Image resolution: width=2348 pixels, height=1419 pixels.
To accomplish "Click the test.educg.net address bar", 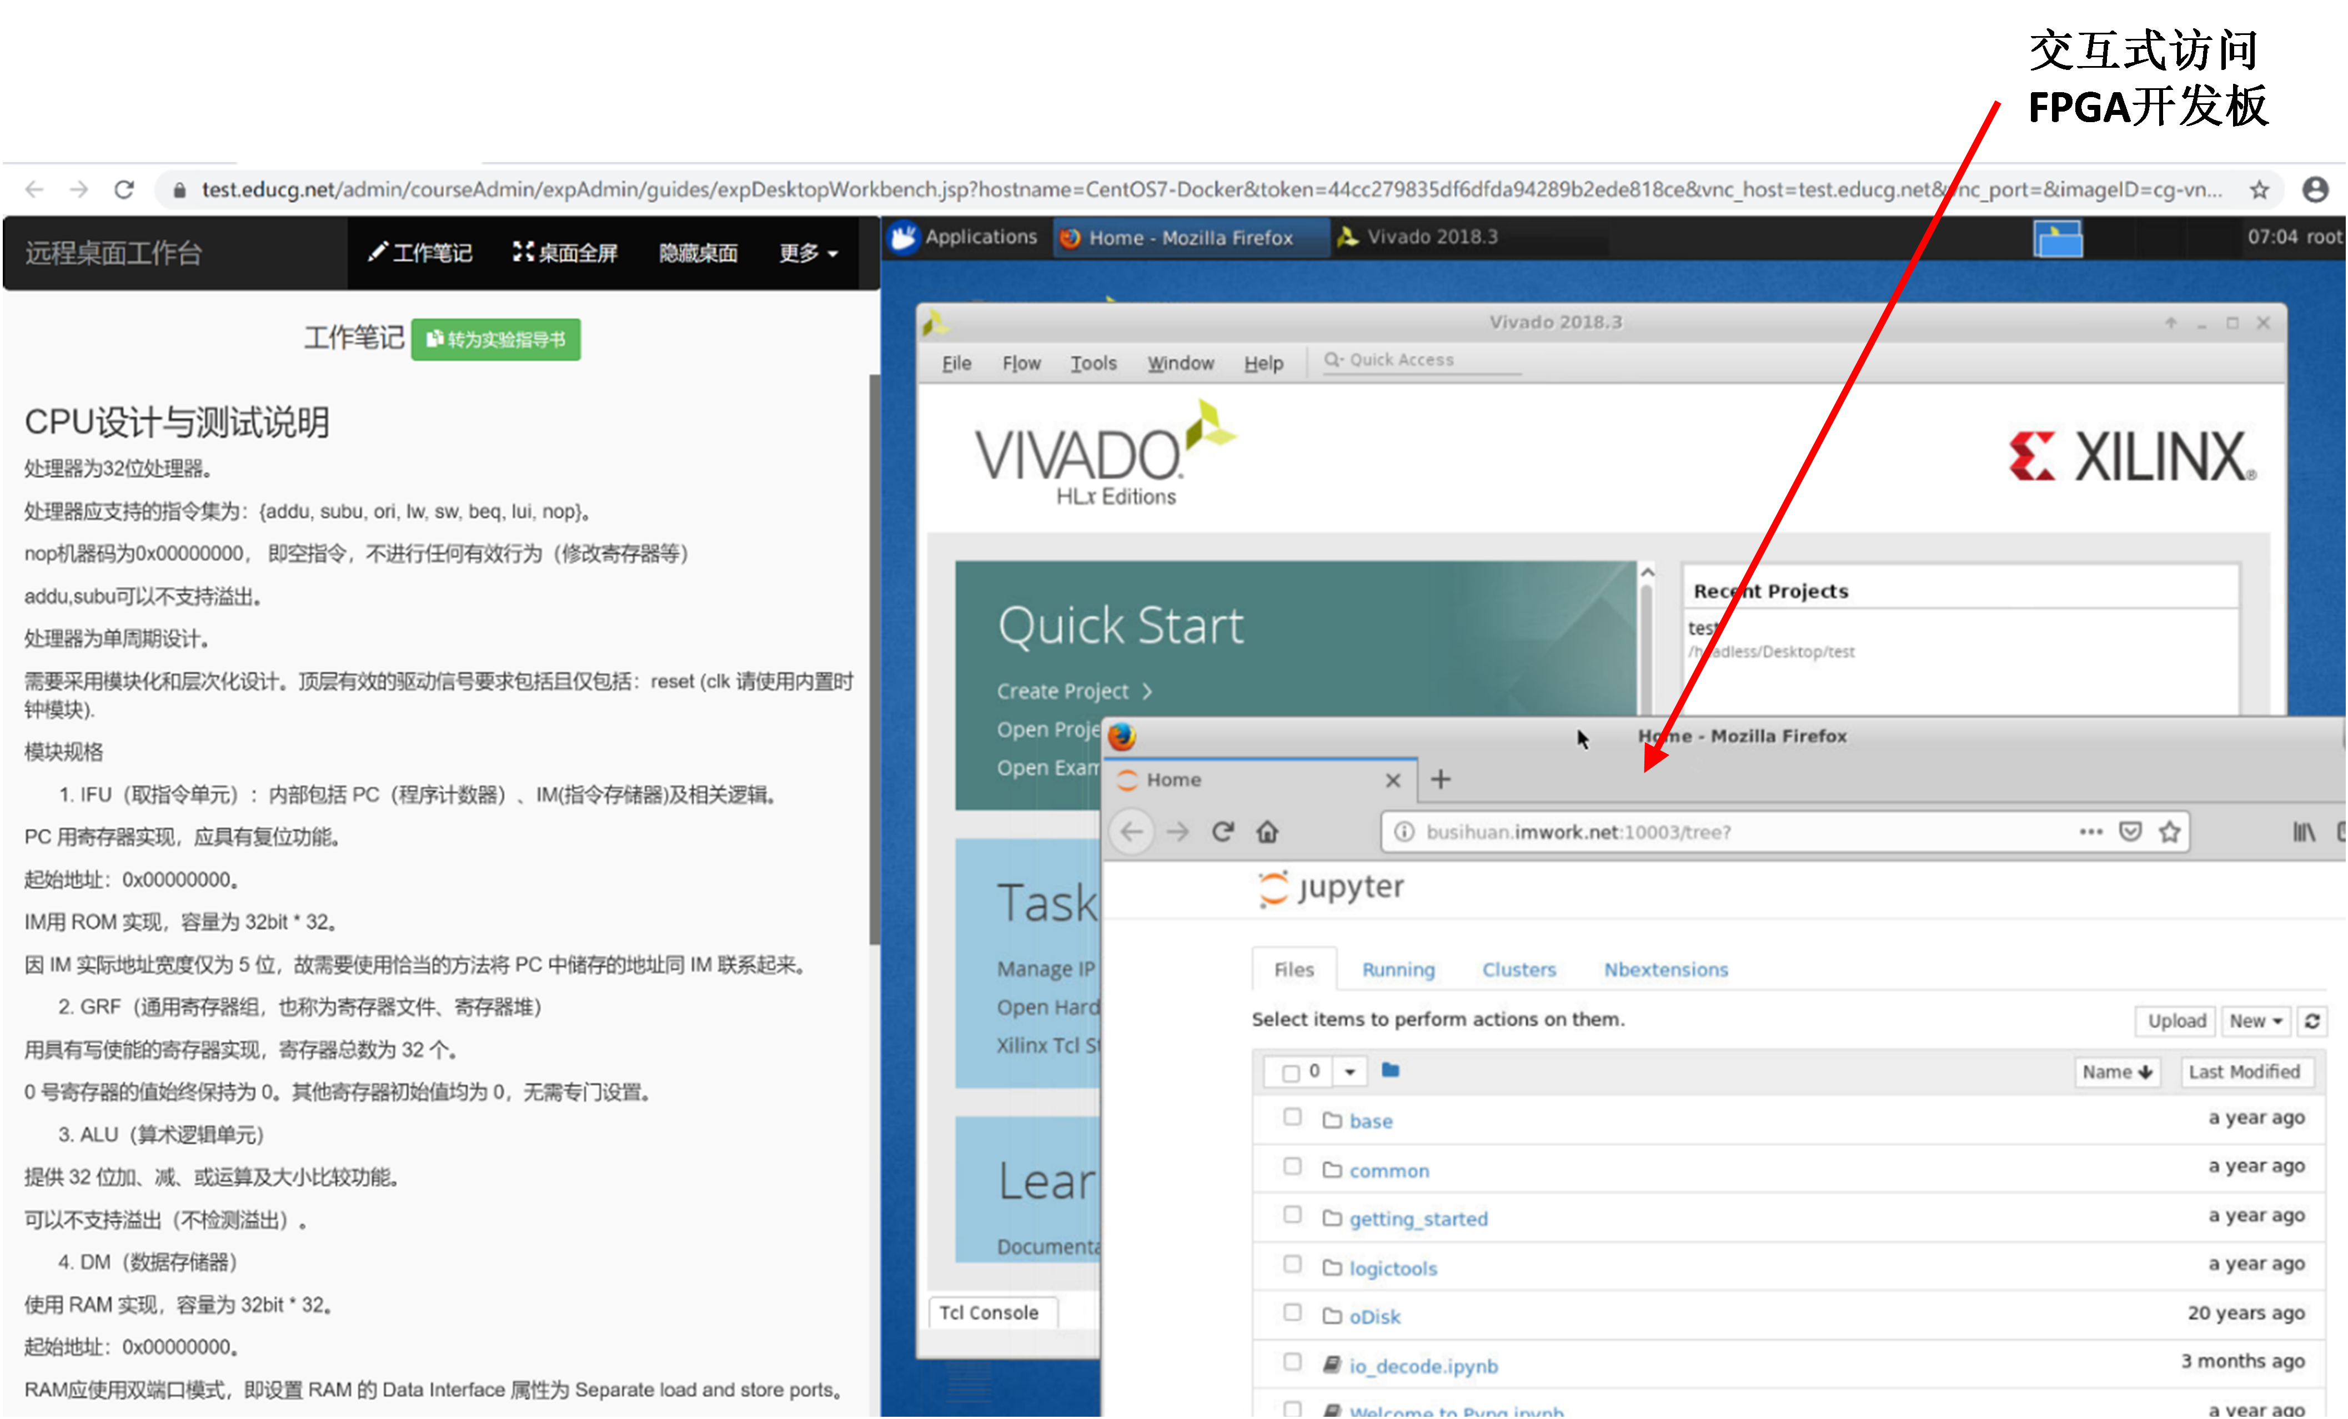I will pyautogui.click(x=1210, y=189).
